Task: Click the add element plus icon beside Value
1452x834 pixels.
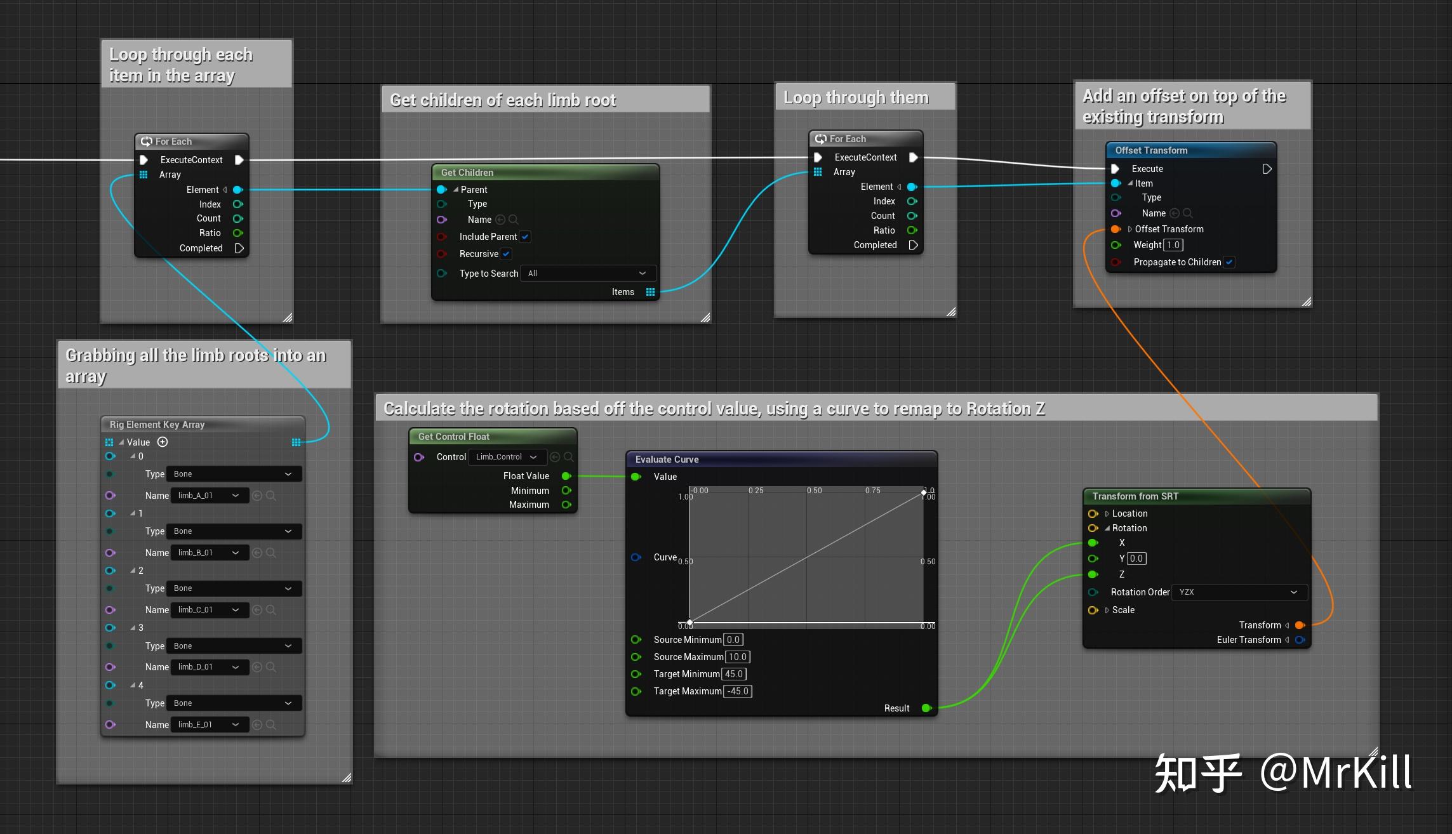Action: pos(163,442)
